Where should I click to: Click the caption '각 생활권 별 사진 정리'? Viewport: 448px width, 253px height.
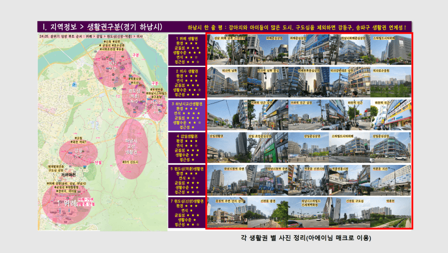pos(273,238)
